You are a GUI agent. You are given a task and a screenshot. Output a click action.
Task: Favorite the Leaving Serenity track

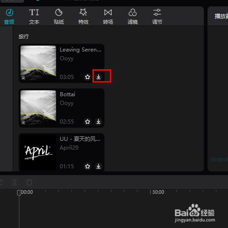tap(88, 77)
